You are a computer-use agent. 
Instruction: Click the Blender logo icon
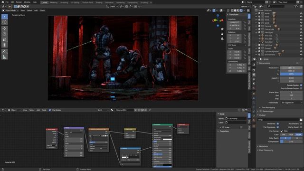coord(3,2)
